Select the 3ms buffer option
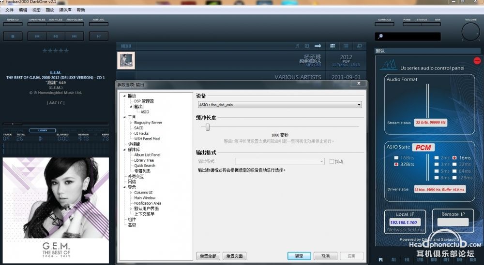The image size is (484, 265). click(x=437, y=164)
